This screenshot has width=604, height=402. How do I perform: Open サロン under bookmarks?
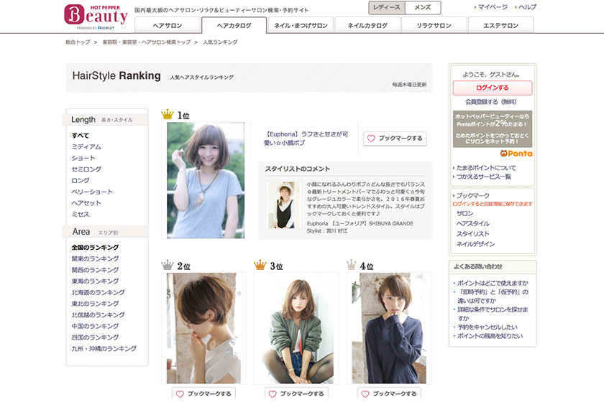[x=465, y=213]
